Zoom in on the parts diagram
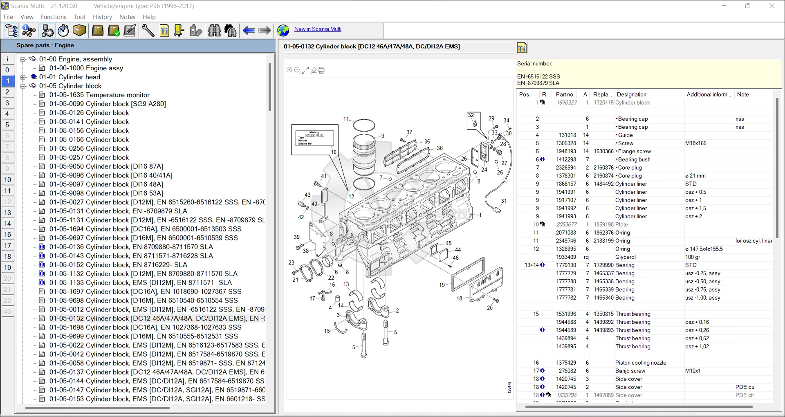The width and height of the screenshot is (785, 417). pos(289,70)
